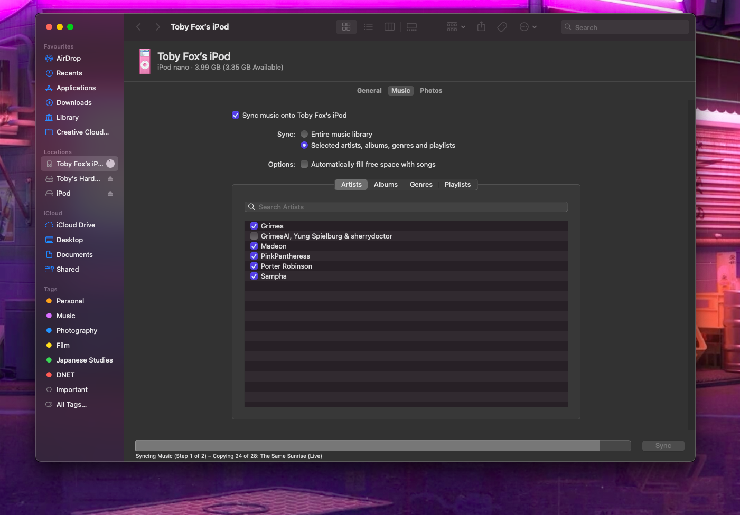Uncheck Sync music onto Toby Fox's iPod

coord(236,115)
